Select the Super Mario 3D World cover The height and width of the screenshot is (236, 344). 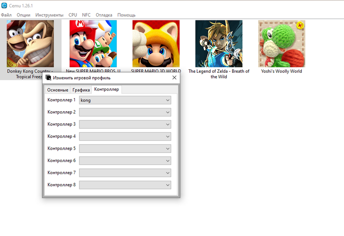[x=156, y=44]
